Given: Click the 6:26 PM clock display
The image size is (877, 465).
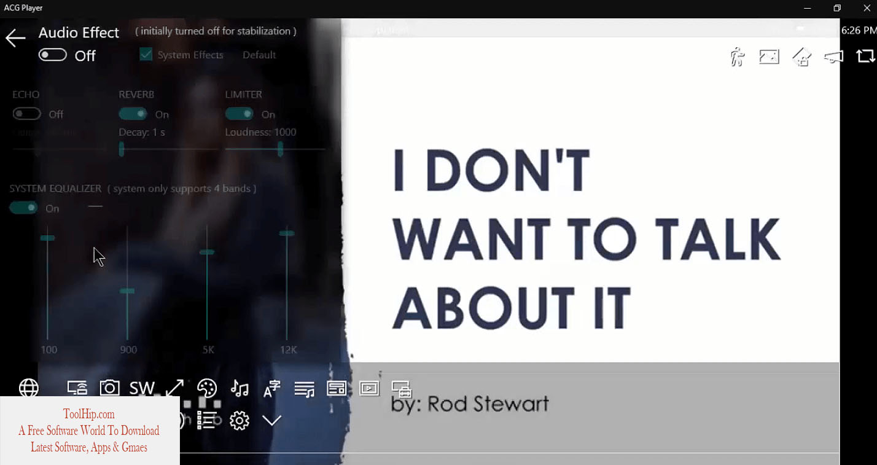Looking at the screenshot, I should 859,30.
